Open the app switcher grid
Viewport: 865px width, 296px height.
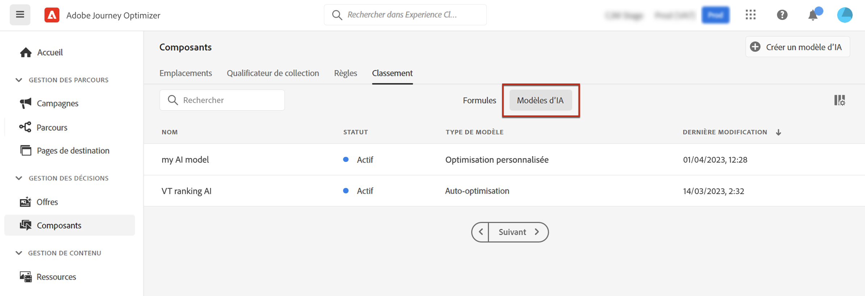click(x=750, y=15)
